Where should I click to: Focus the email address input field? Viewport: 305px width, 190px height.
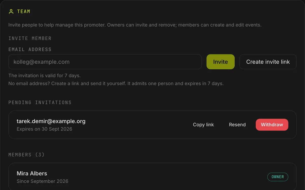[105, 62]
